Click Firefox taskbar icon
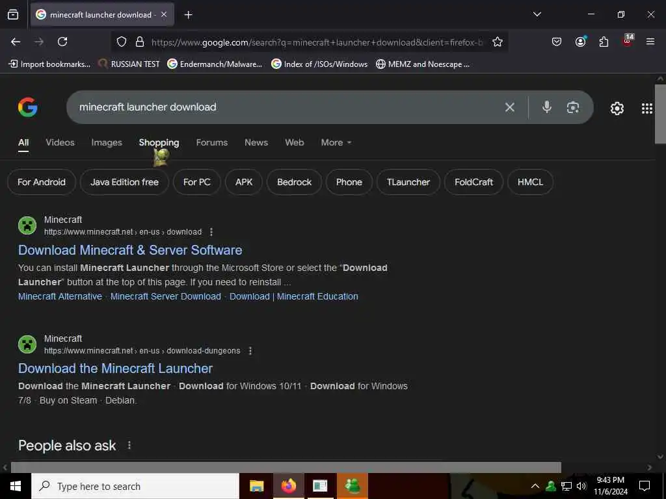This screenshot has height=499, width=666. (288, 486)
